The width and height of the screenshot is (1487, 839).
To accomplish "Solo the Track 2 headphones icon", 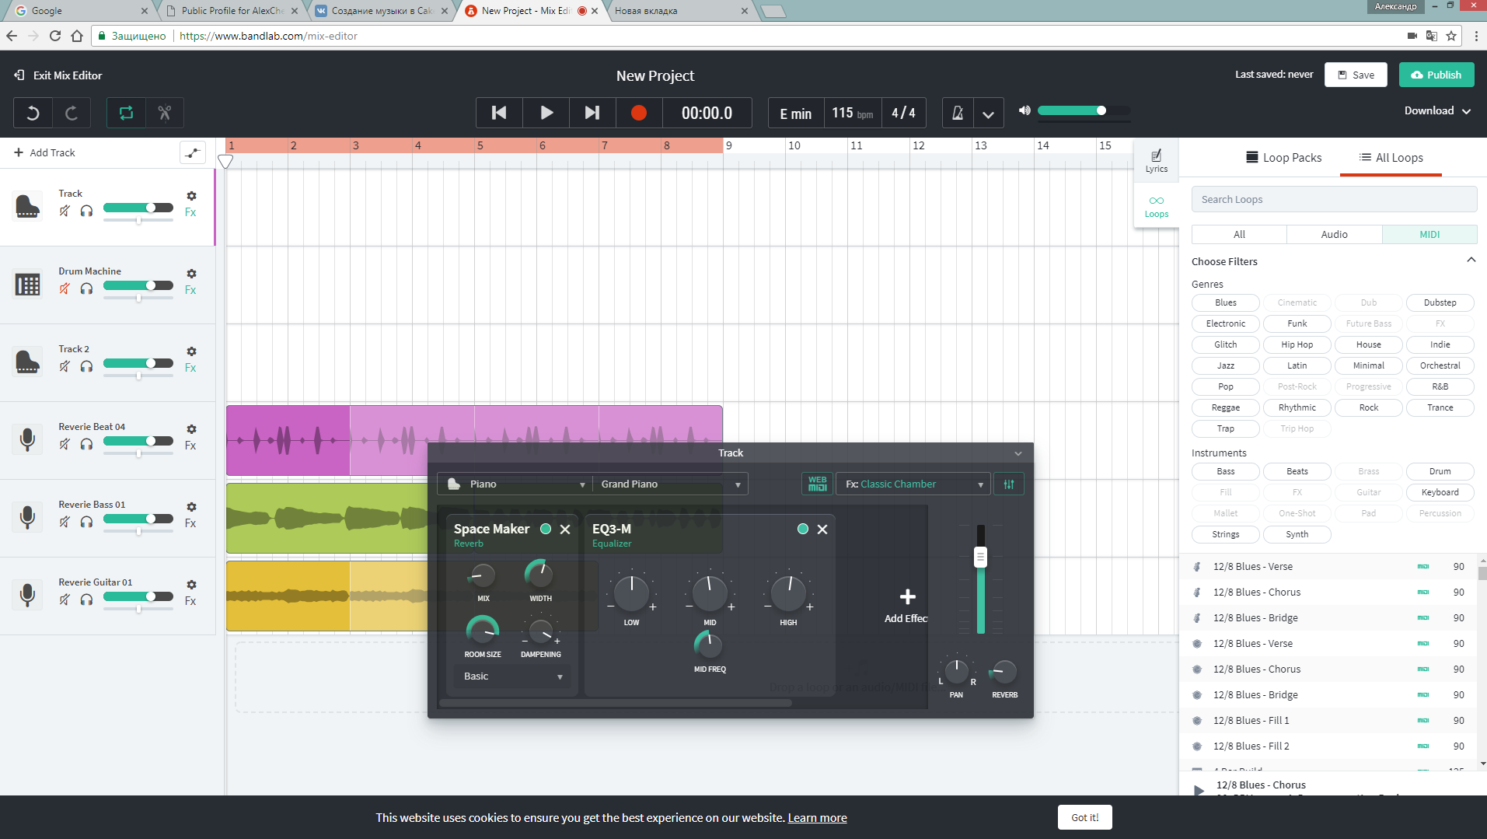I will click(86, 366).
